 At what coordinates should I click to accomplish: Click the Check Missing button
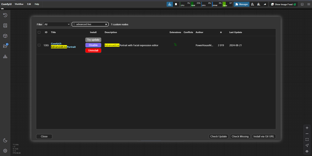click(x=240, y=137)
